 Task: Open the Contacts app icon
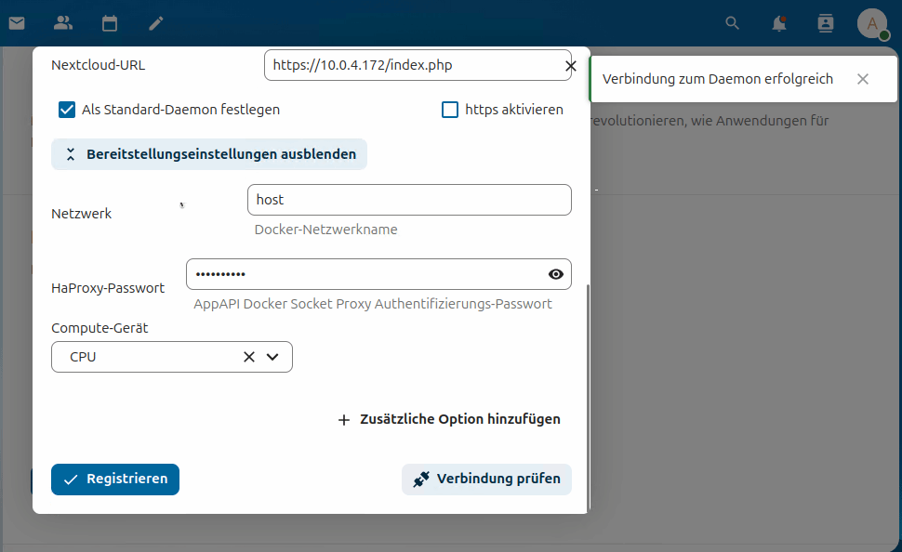[x=62, y=23]
